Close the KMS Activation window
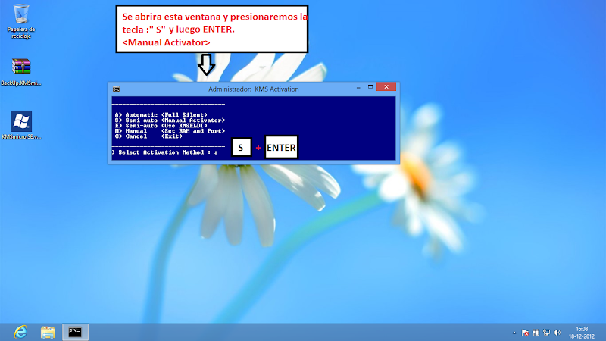Screen dimensions: 606x341 386,86
